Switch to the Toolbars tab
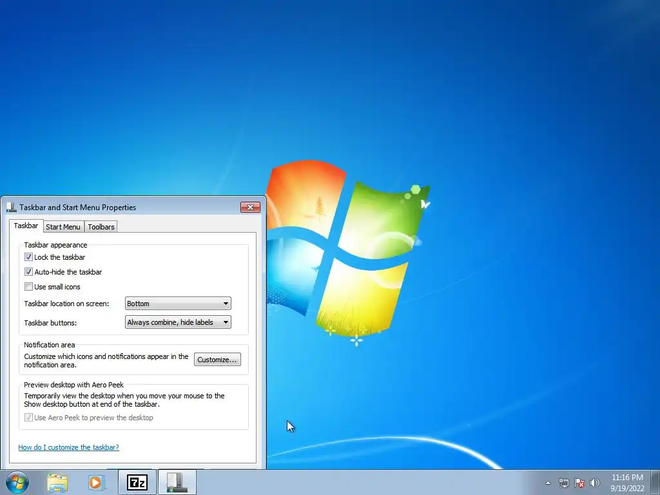Screen dimensions: 660x495 point(101,226)
